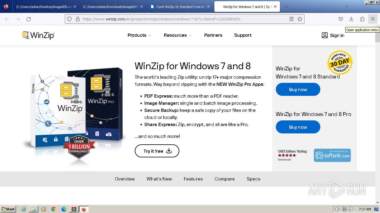Viewport: 380px width, 213px height.
Task: Click the WinZip logo in the header
Action: coord(38,35)
